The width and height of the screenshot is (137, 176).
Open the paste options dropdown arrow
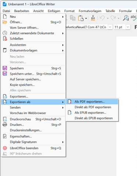point(86,18)
